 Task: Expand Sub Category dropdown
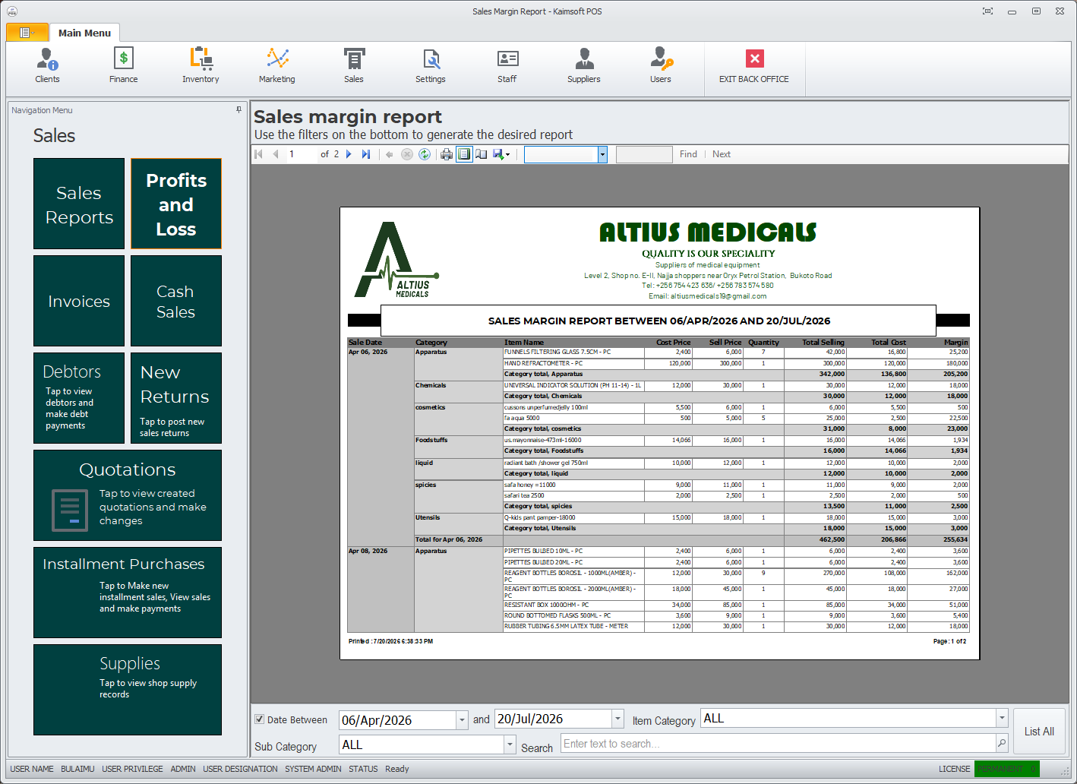click(510, 744)
